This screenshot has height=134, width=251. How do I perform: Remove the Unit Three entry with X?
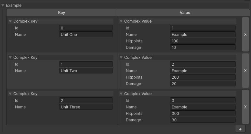pyautogui.click(x=245, y=107)
